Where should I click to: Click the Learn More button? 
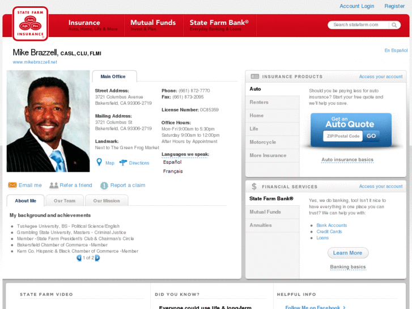348,253
